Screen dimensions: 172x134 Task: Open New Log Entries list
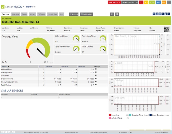click(x=130, y=2)
